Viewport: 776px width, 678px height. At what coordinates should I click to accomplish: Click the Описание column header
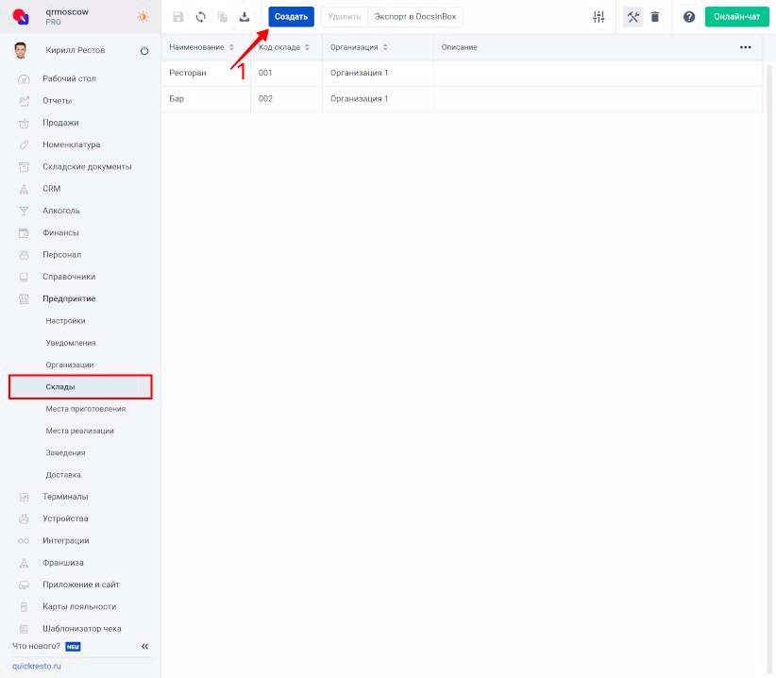(459, 47)
